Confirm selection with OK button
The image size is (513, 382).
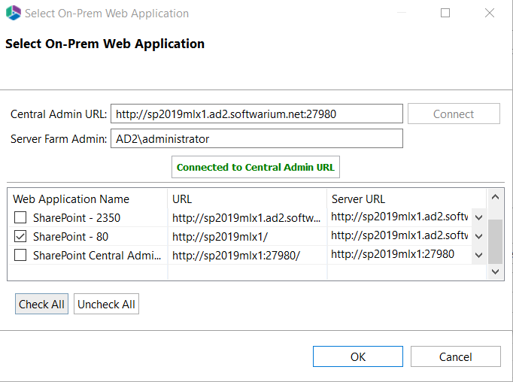(358, 356)
